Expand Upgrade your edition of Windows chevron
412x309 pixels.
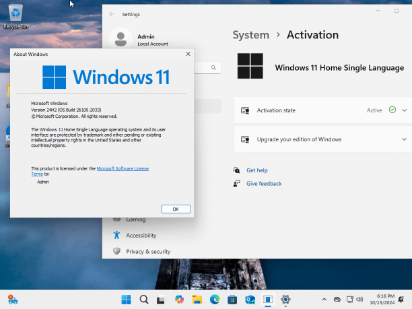(404, 139)
